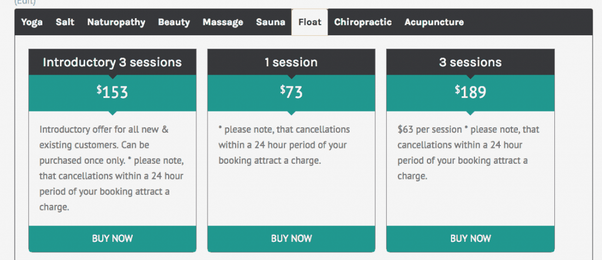Switch to the Beauty tab

pos(173,22)
